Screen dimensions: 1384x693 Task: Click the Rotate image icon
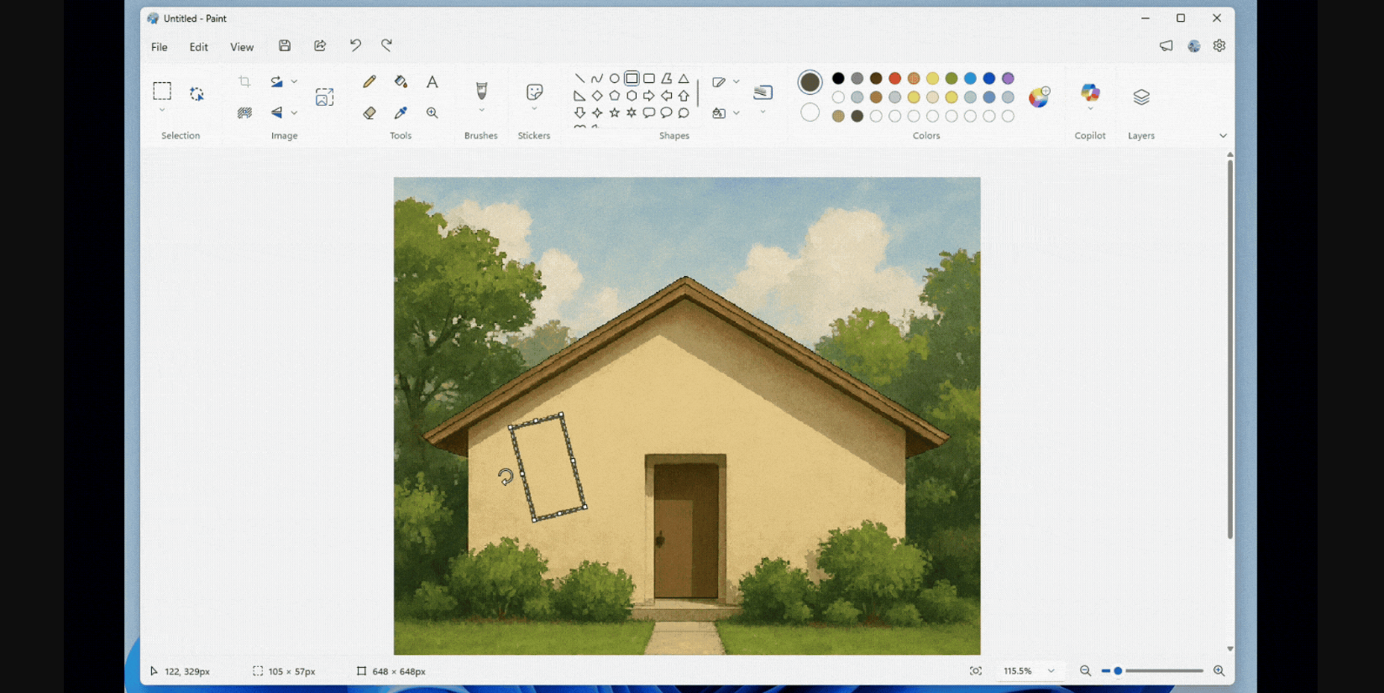[276, 81]
